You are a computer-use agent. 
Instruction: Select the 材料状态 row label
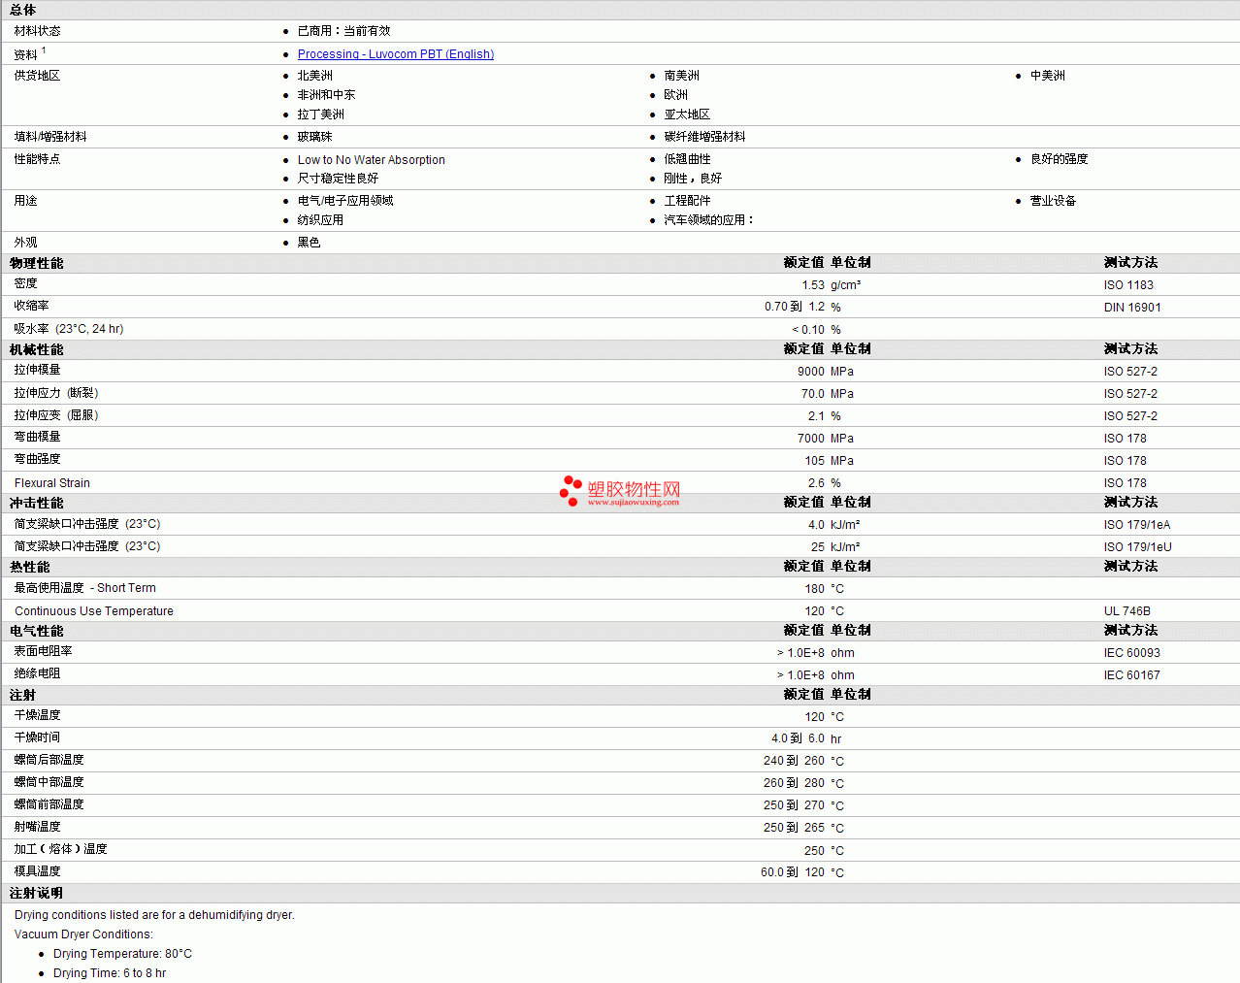coord(38,31)
